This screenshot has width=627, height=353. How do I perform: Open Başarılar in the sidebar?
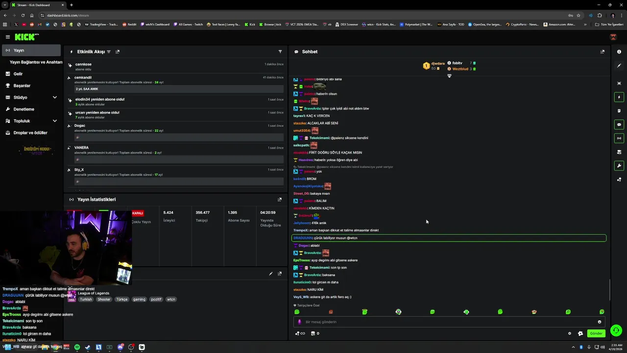point(31,86)
